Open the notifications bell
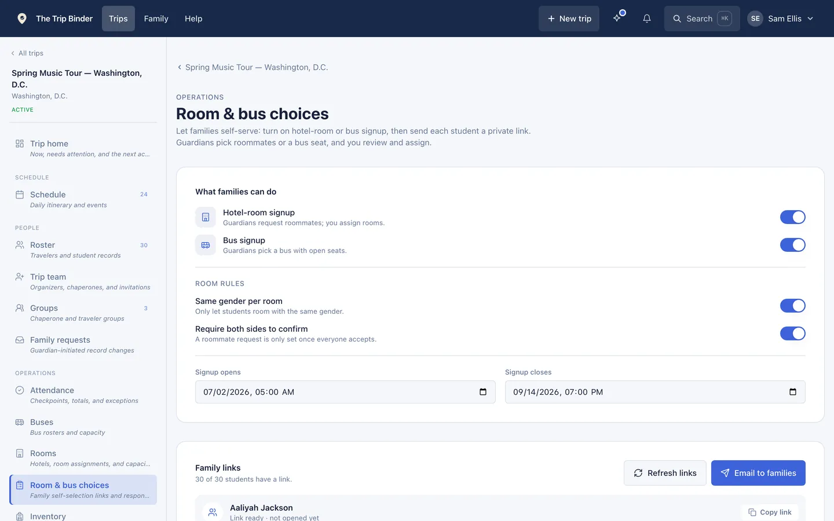This screenshot has height=521, width=834. pos(647,19)
